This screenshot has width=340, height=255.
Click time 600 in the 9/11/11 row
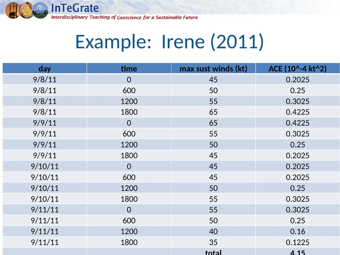tap(129, 220)
